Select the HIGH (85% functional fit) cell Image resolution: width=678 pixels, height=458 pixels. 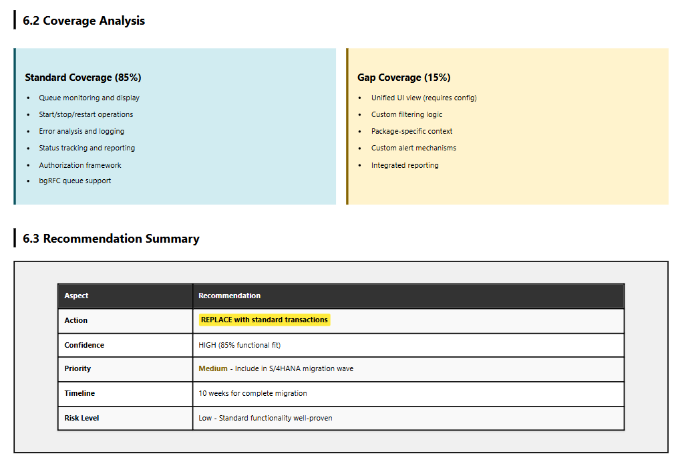[x=239, y=345]
